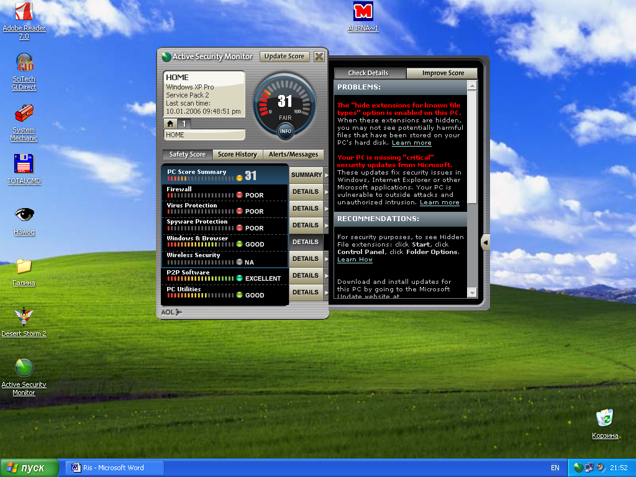
Task: Click Active Security Monitor tray icon
Action: (578, 468)
